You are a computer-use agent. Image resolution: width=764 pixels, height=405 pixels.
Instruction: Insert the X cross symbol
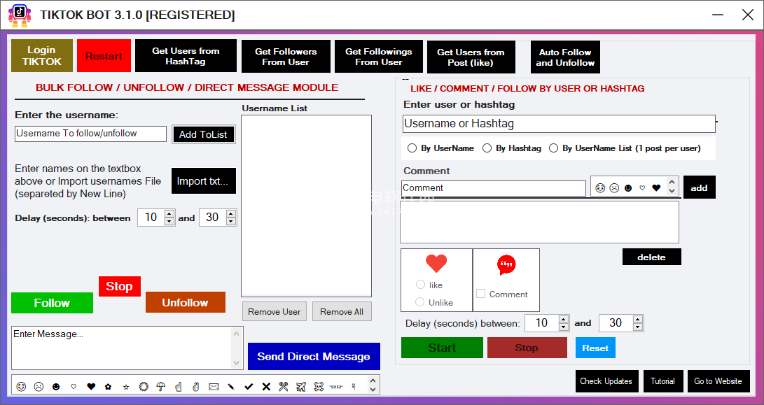click(x=266, y=387)
